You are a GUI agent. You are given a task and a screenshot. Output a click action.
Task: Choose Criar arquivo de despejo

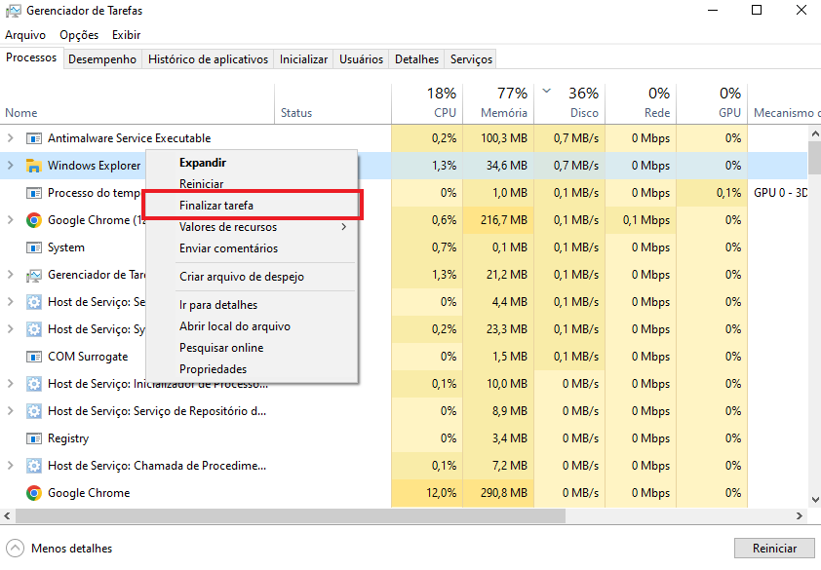coord(252,277)
